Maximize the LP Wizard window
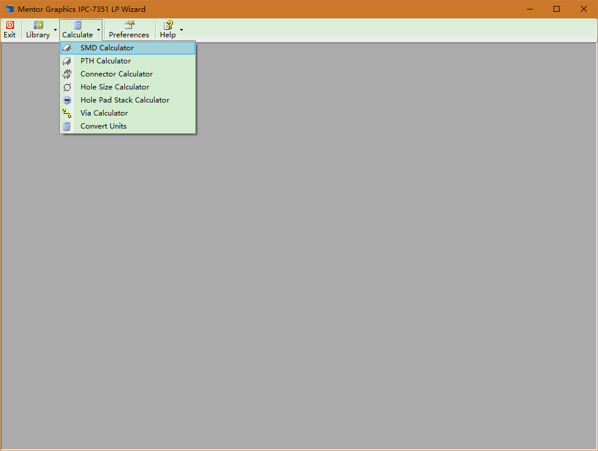The image size is (598, 451). 557,9
